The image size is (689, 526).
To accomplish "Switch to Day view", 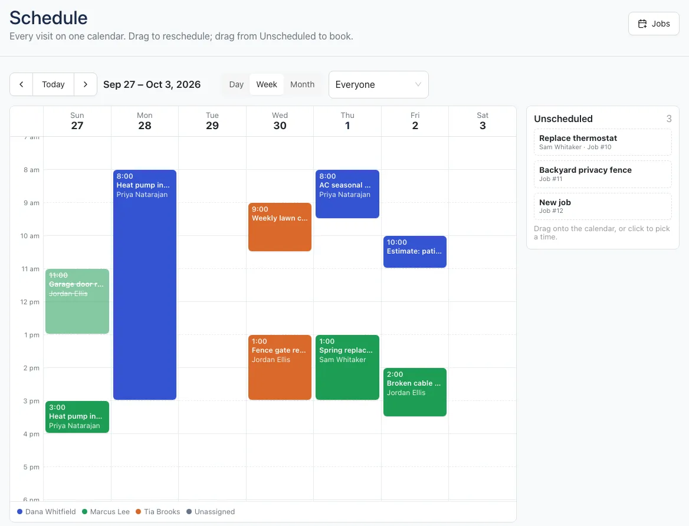I will pyautogui.click(x=236, y=84).
